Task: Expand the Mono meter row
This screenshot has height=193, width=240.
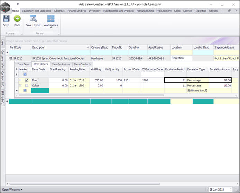Action: coord(20,80)
